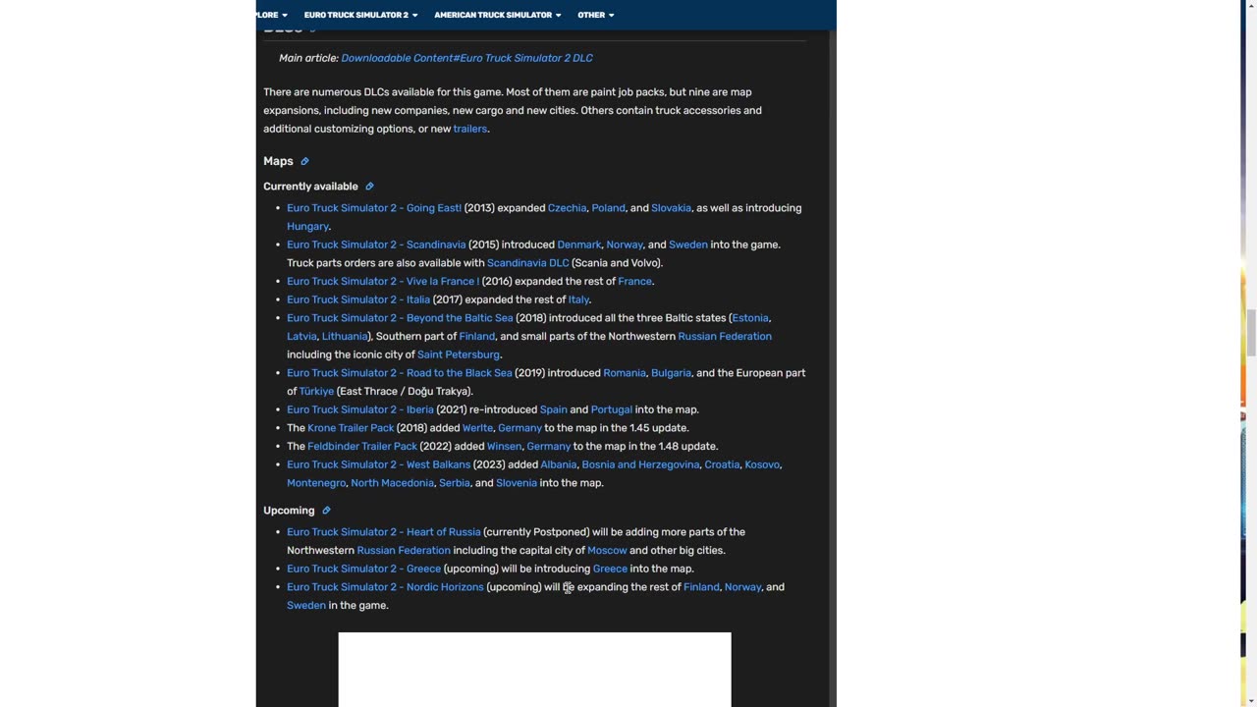The image size is (1257, 707).
Task: Open the Spain link
Action: (x=553, y=409)
